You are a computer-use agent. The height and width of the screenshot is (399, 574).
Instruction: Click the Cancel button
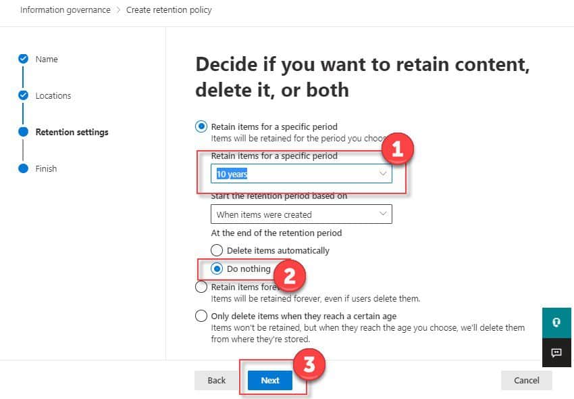[527, 381]
